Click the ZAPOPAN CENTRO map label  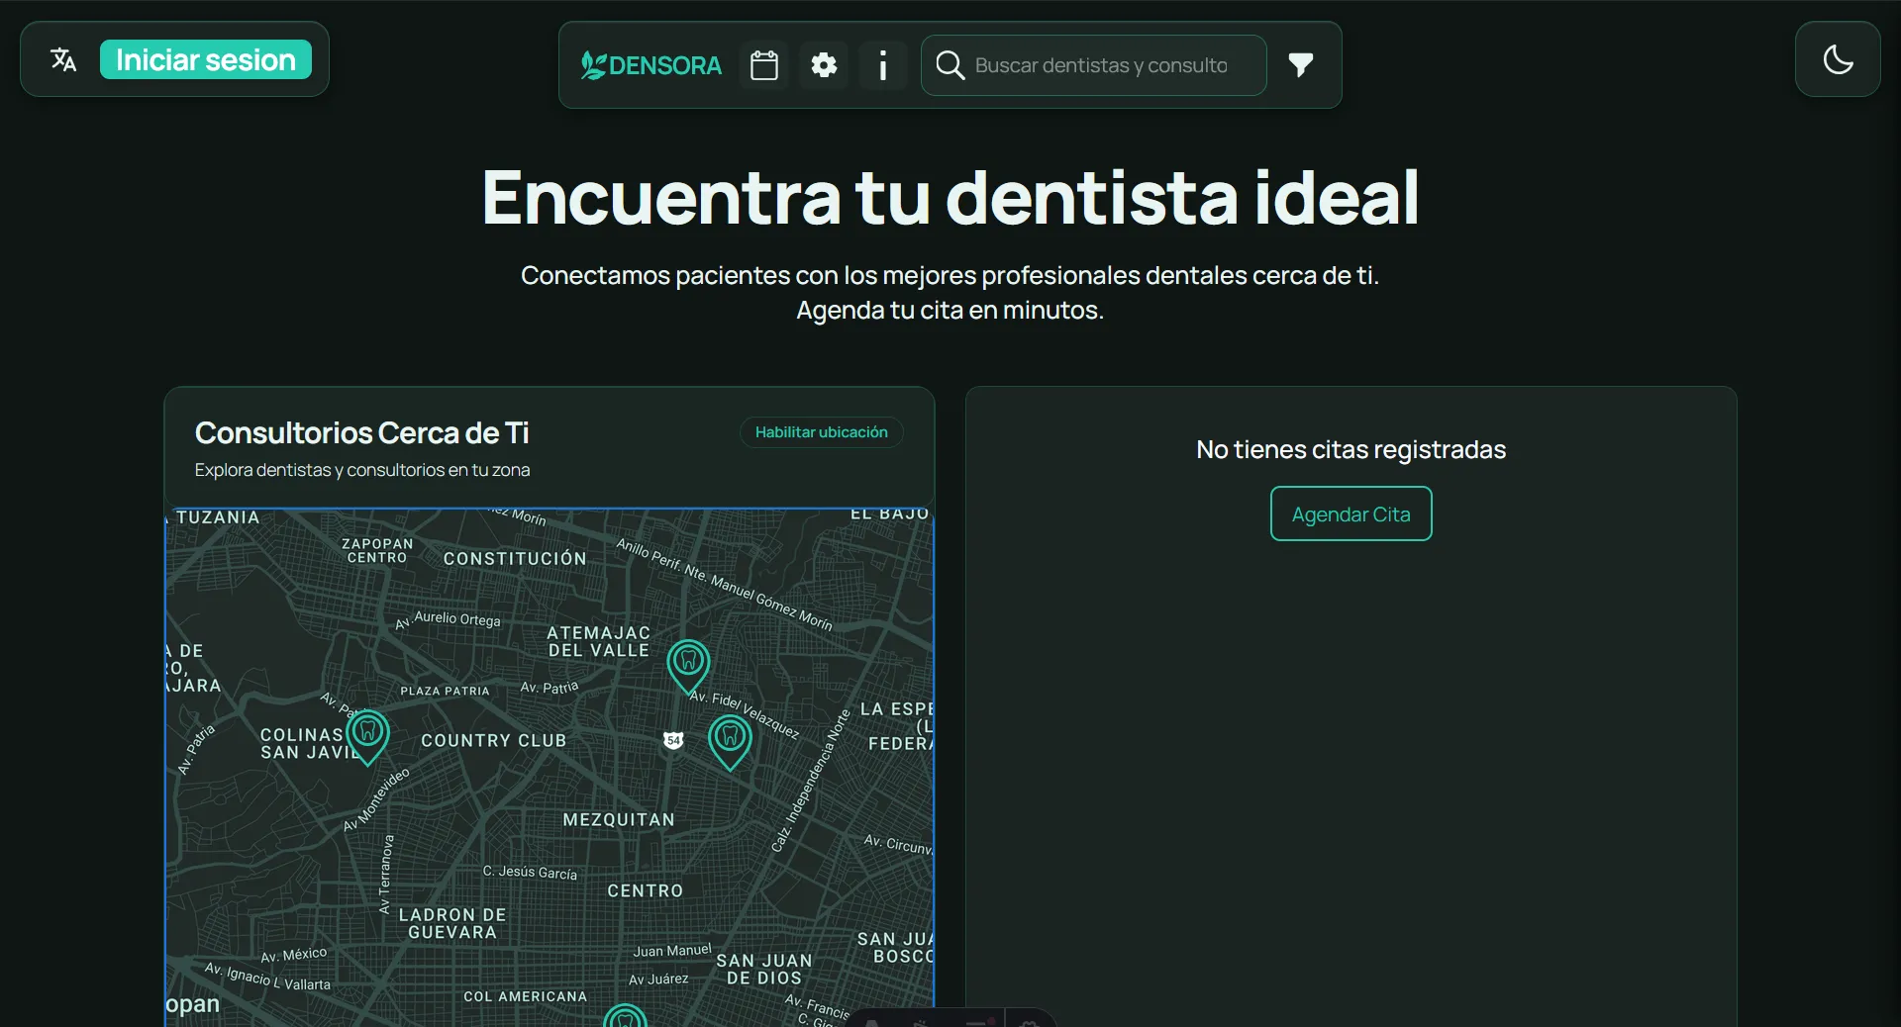[377, 550]
